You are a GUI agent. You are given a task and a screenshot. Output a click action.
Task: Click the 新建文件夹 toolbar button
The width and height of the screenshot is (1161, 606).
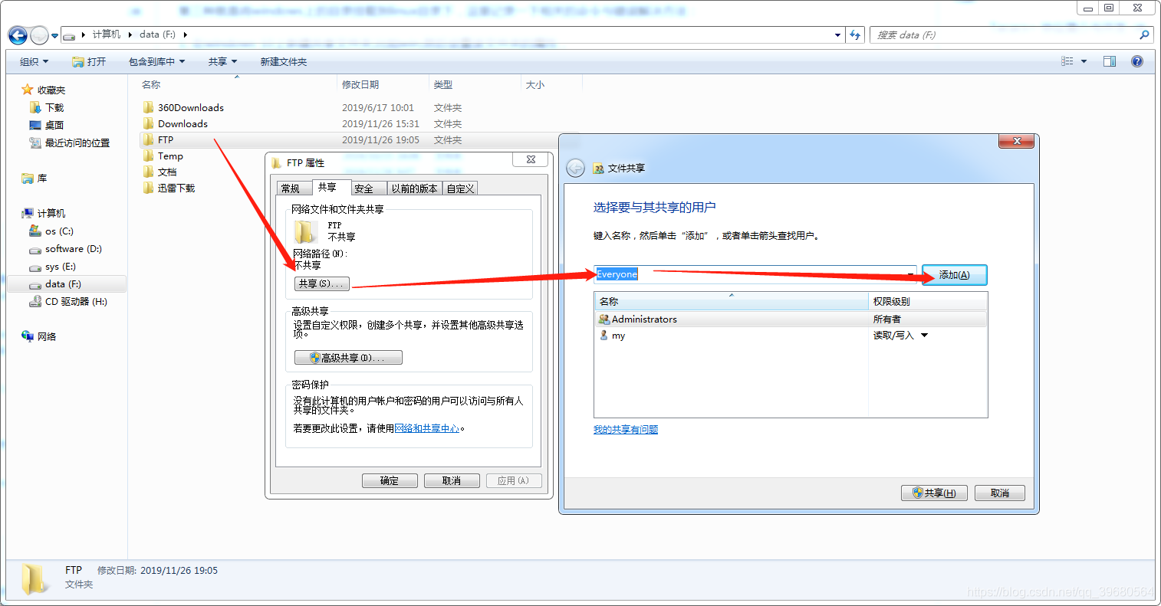tap(283, 61)
